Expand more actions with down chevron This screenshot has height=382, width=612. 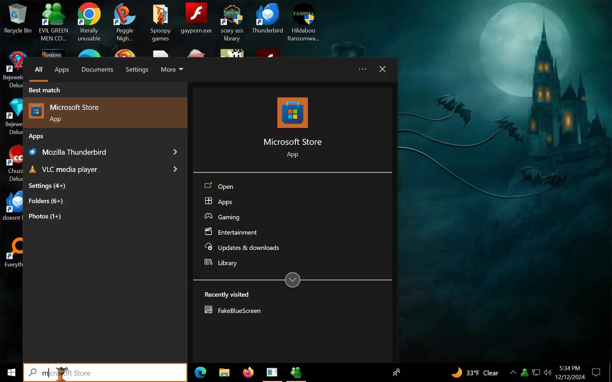point(292,280)
